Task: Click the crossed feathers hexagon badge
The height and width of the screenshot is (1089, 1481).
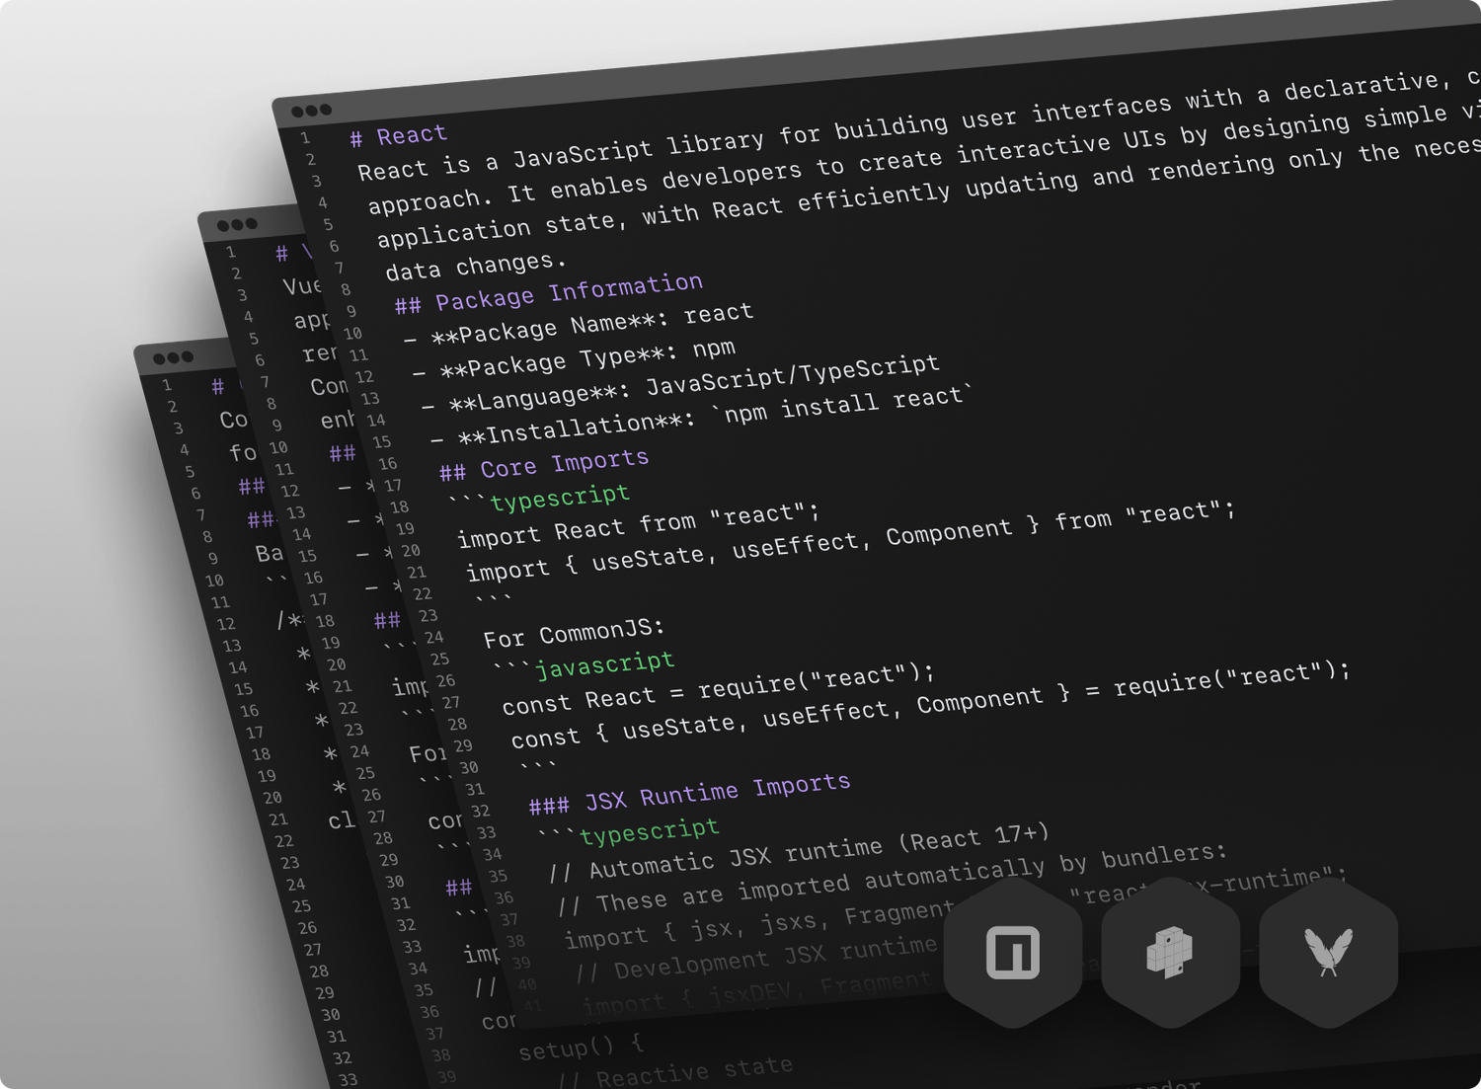Action: point(1328,953)
